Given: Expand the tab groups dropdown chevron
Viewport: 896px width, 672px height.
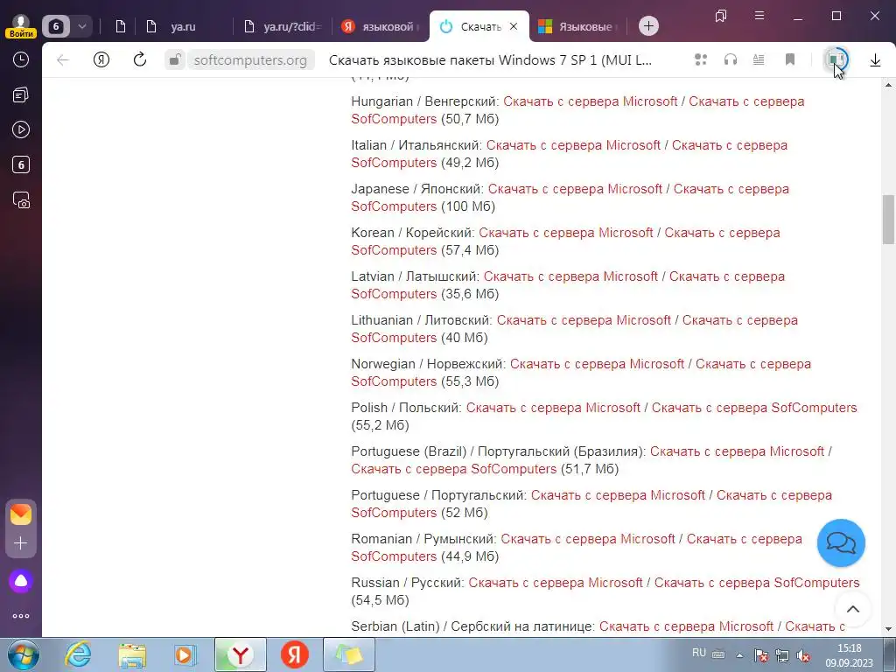Looking at the screenshot, I should coord(82,26).
